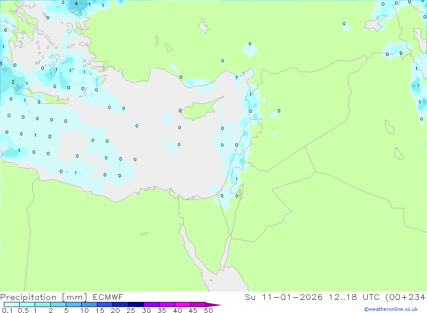The width and height of the screenshot is (427, 313).
Task: Click the date 'Su 11-01-2026' text
Action: click(x=284, y=297)
